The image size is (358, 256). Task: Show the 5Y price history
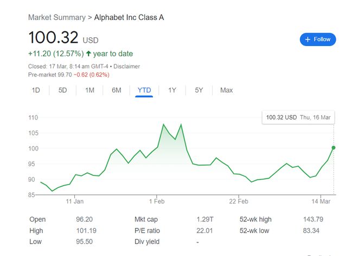pyautogui.click(x=199, y=90)
